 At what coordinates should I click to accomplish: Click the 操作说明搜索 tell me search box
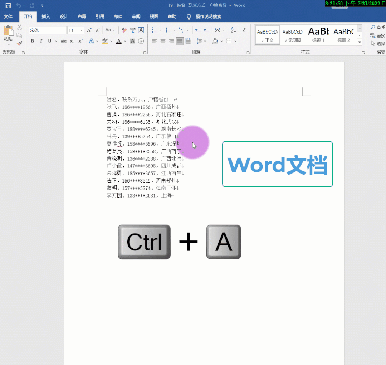point(208,16)
